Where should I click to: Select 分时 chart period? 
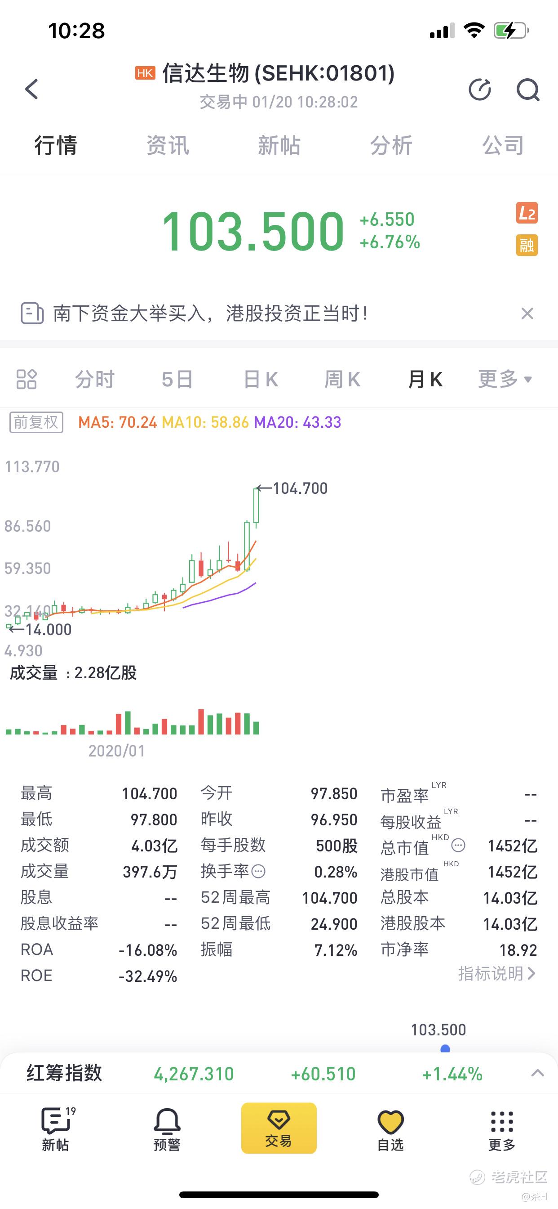[95, 379]
